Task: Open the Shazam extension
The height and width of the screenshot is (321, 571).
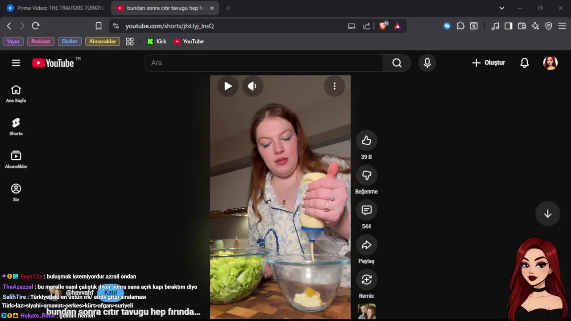Action: (x=447, y=26)
